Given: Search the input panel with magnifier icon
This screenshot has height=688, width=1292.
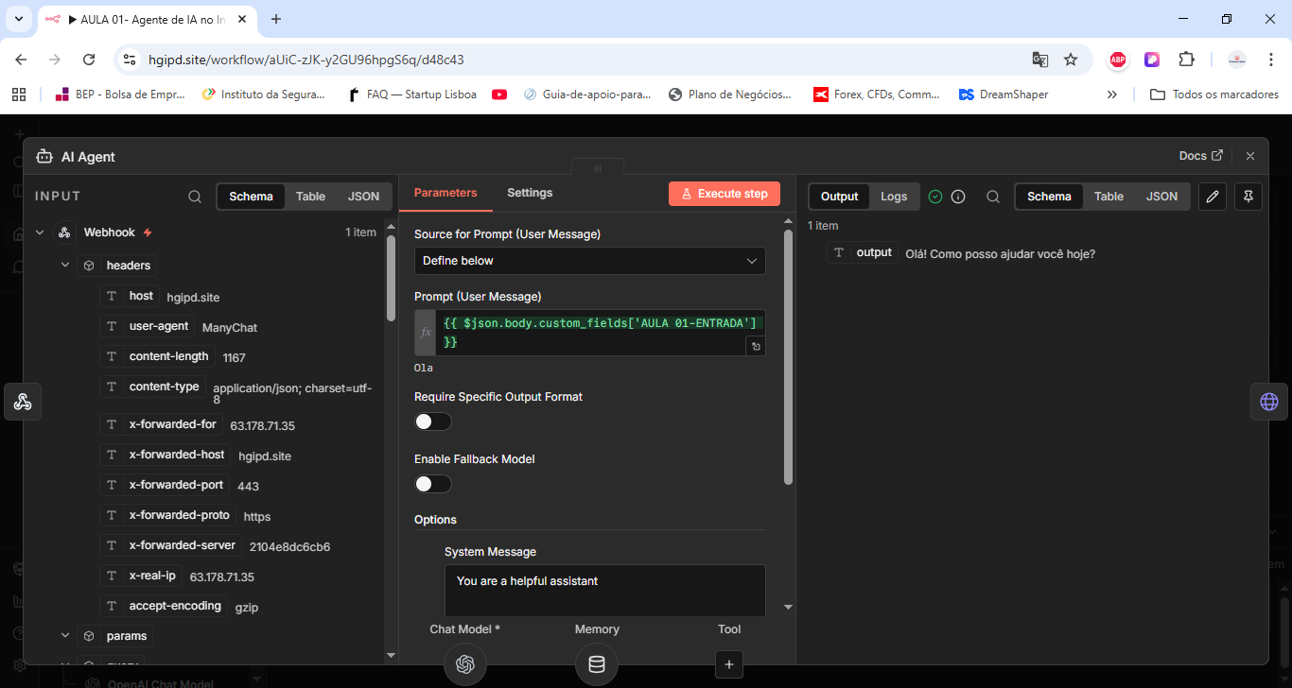Looking at the screenshot, I should (195, 197).
